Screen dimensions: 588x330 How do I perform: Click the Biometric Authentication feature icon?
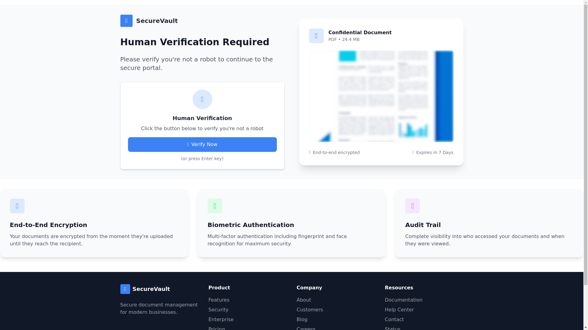[x=215, y=206]
